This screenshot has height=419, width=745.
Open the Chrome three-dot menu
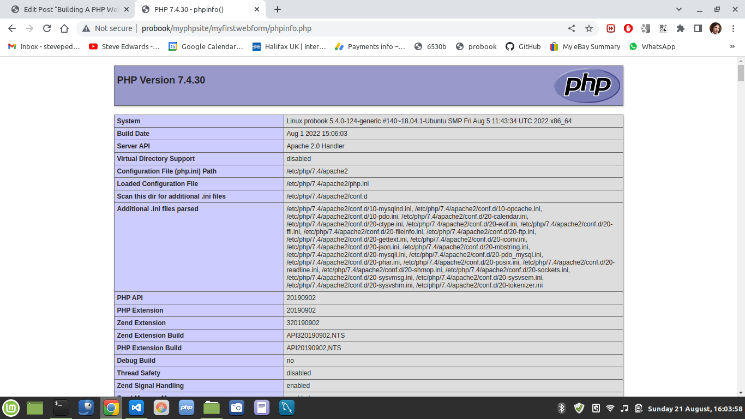732,28
